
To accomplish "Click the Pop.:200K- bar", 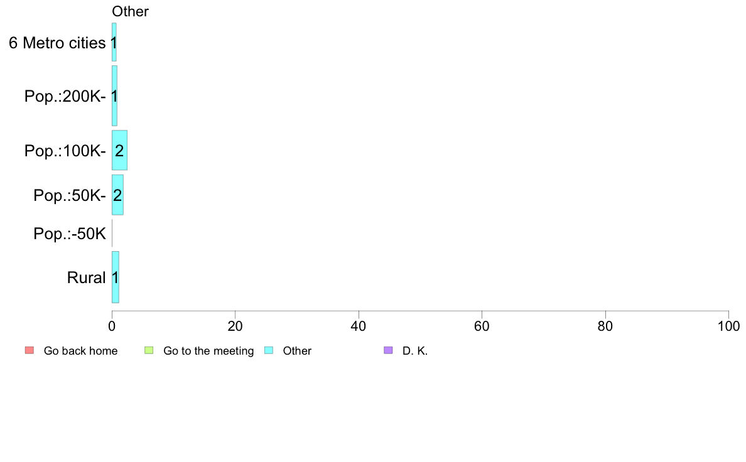I will [115, 95].
